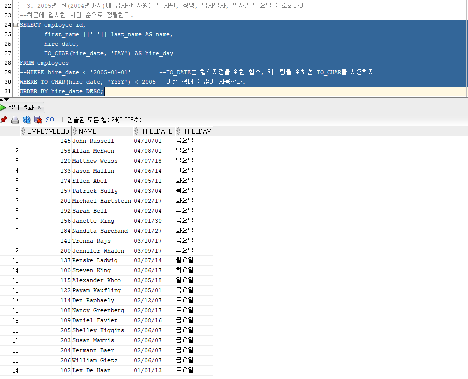Click the green run icon on the result tab

(3, 107)
